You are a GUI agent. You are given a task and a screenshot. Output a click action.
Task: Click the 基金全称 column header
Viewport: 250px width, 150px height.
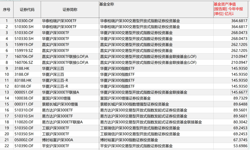[156, 9]
